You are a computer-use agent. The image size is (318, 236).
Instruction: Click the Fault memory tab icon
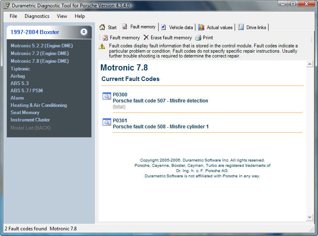[125, 26]
